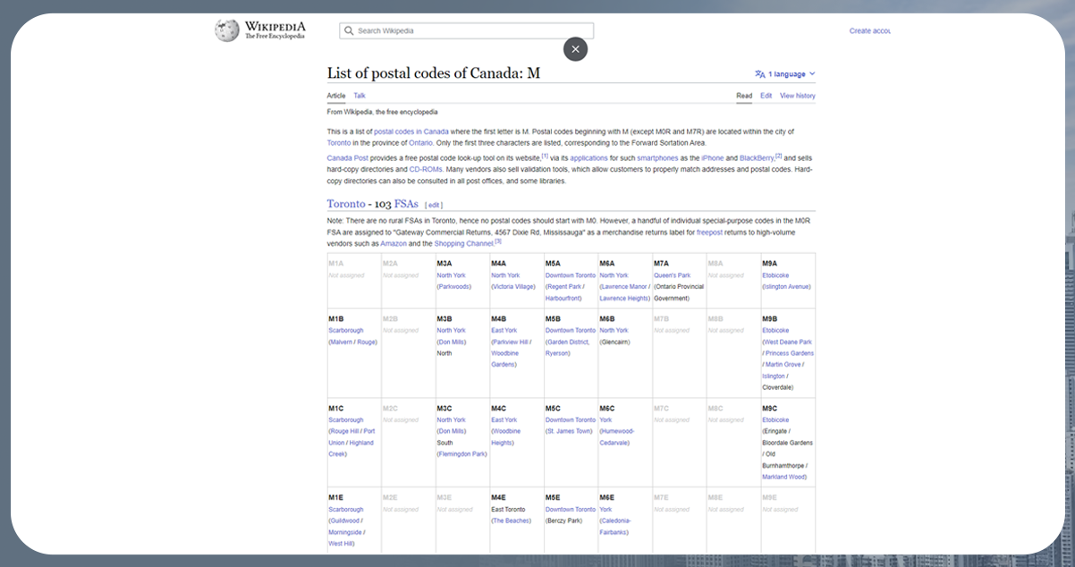Close the overlay with the X button
This screenshot has width=1075, height=567.
(x=575, y=49)
